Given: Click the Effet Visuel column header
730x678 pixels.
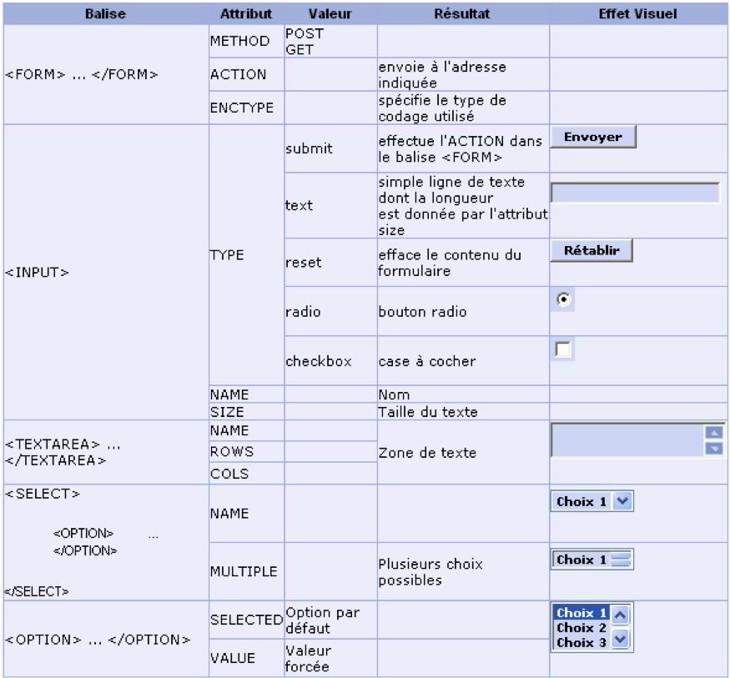Looking at the screenshot, I should pyautogui.click(x=638, y=13).
